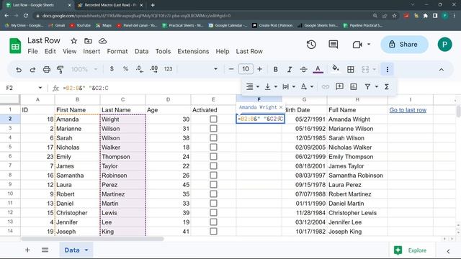Insert comment icon in overflow toolbar
This screenshot has width=461, height=259.
click(x=339, y=86)
